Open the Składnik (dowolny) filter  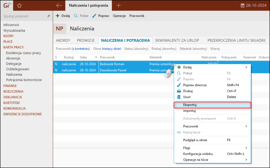point(193,49)
